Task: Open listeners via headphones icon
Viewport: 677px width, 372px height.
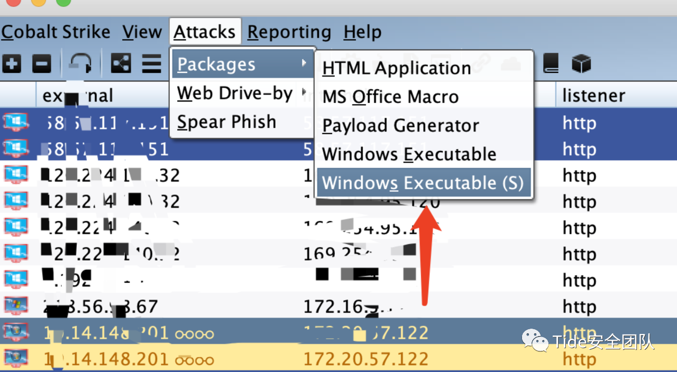Action: point(81,64)
